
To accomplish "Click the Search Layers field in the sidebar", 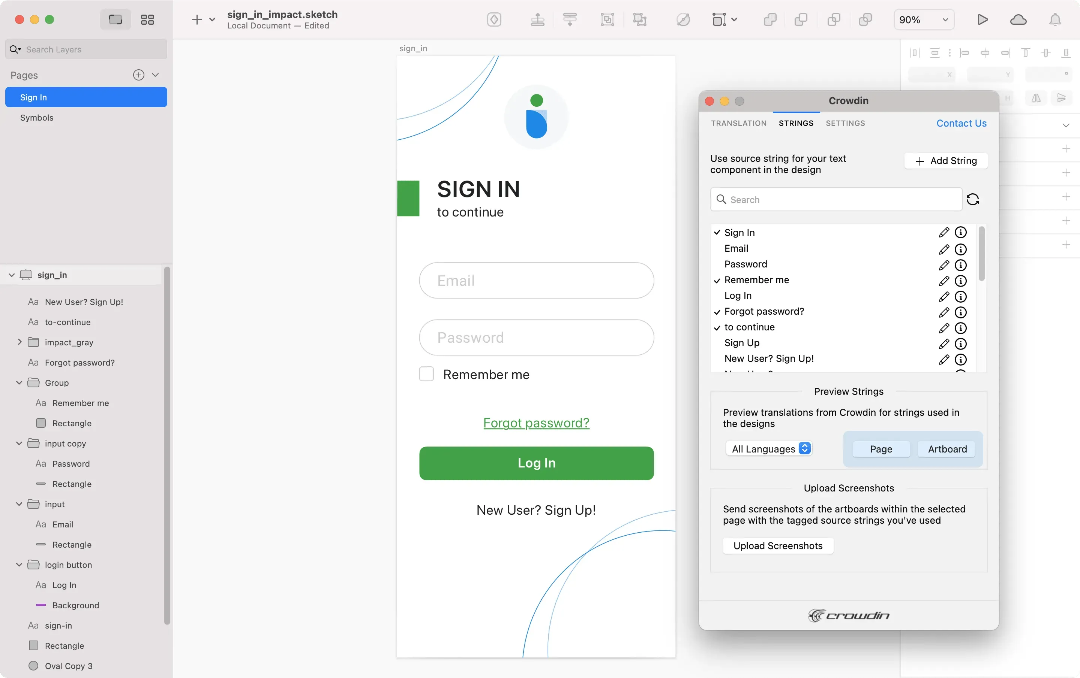I will (x=85, y=49).
